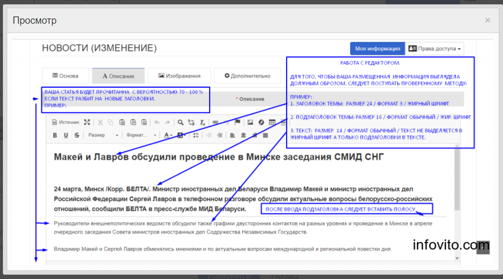503x279 pixels.
Task: Open the Формат paragraph format dropdown
Action: coord(141,135)
